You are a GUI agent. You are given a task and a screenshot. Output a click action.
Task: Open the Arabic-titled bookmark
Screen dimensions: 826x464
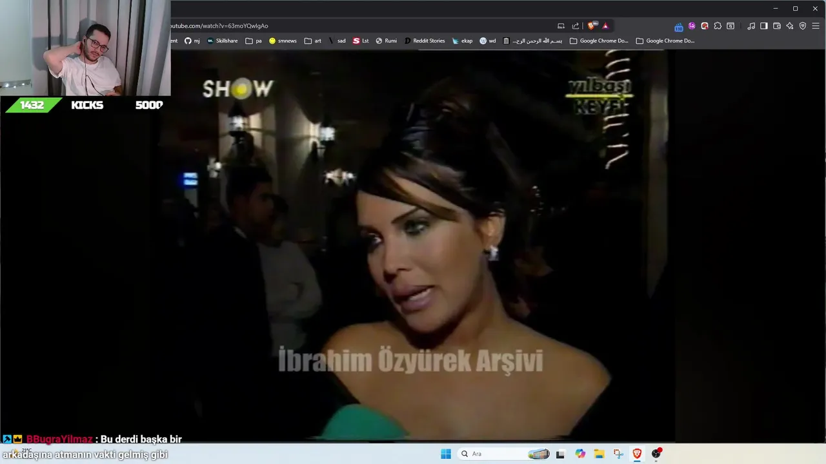click(x=533, y=41)
